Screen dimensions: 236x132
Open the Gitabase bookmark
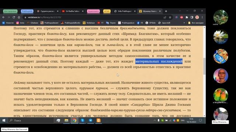pyautogui.click(x=32, y=23)
